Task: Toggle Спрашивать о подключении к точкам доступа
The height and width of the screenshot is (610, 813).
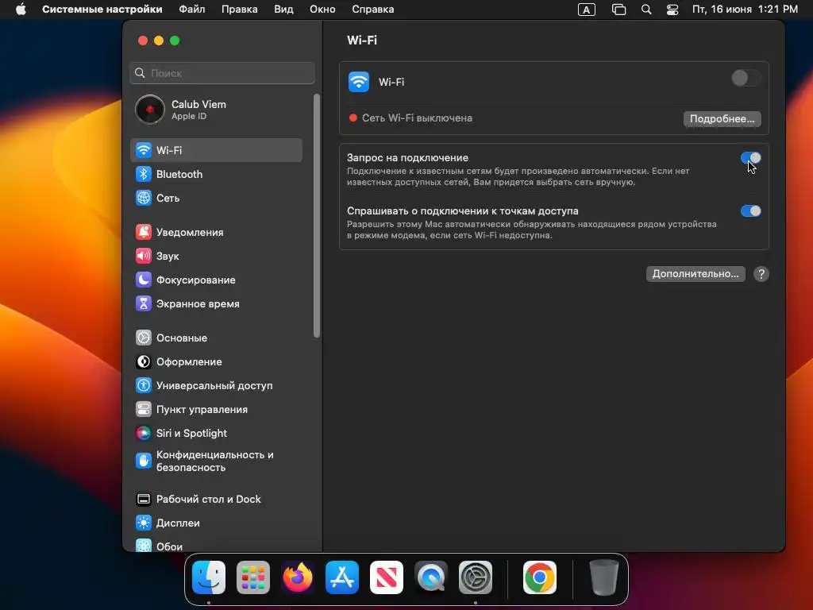Action: [750, 211]
